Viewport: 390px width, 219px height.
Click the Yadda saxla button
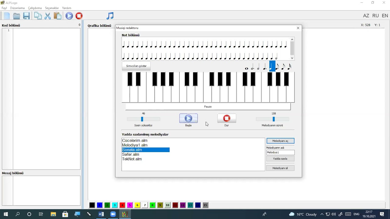coord(280,158)
